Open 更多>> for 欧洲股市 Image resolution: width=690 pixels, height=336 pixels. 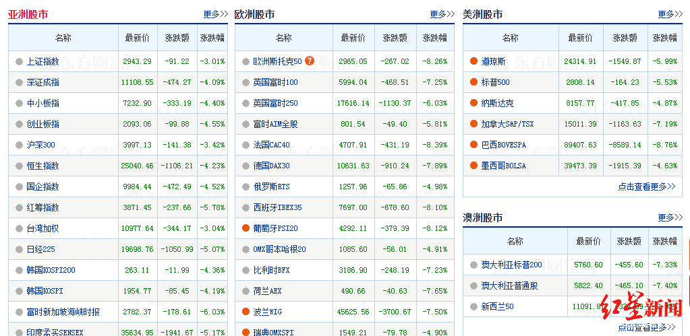442,14
